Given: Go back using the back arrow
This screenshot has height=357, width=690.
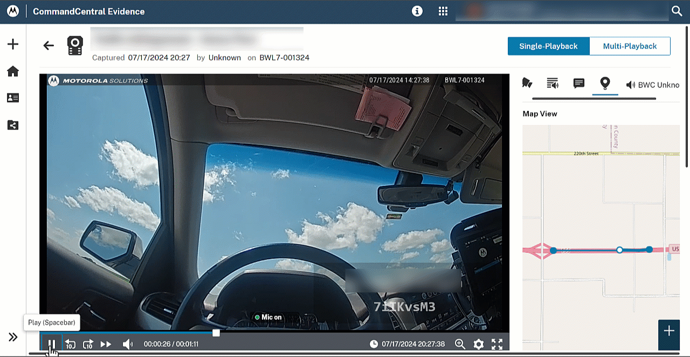Looking at the screenshot, I should coord(49,46).
